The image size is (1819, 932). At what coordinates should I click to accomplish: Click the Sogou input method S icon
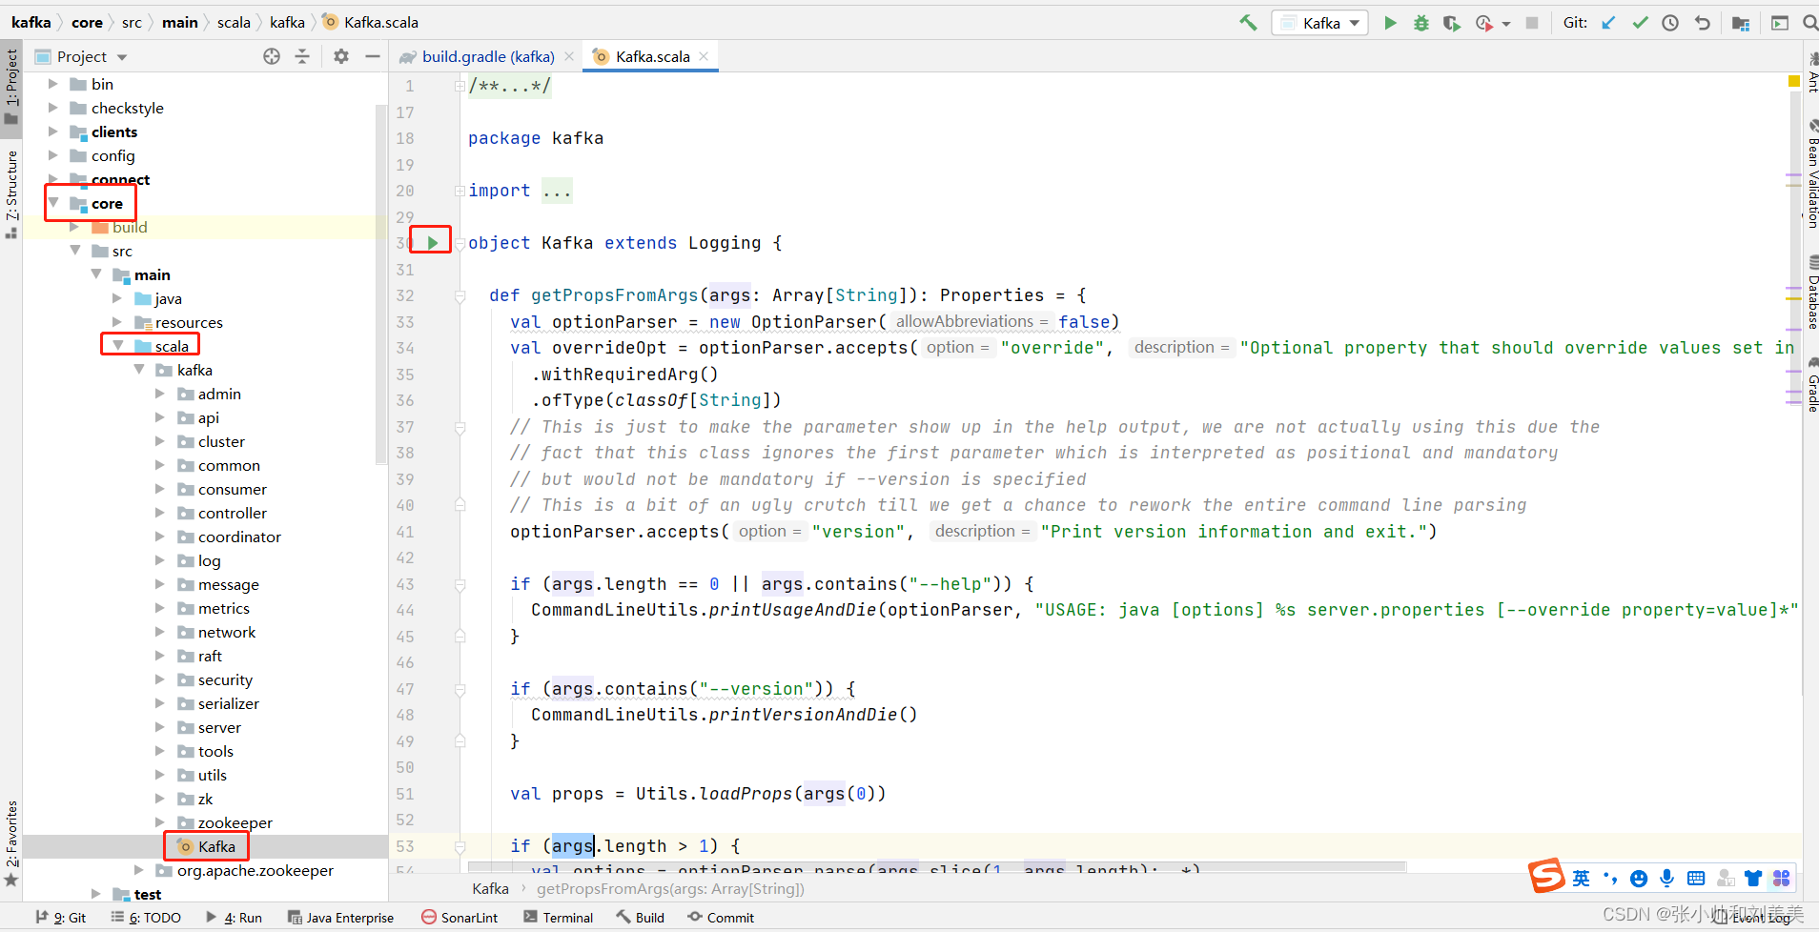pyautogui.click(x=1546, y=876)
